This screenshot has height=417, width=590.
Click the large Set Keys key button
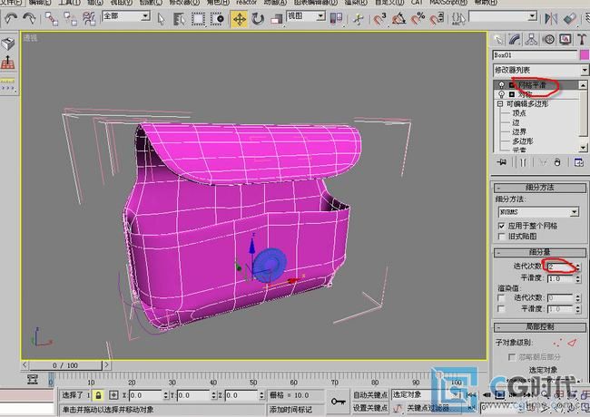point(338,402)
